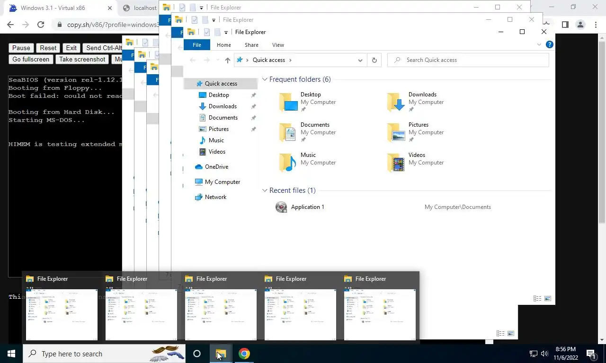Click the chevron after Quick access in the address bar

coord(290,60)
